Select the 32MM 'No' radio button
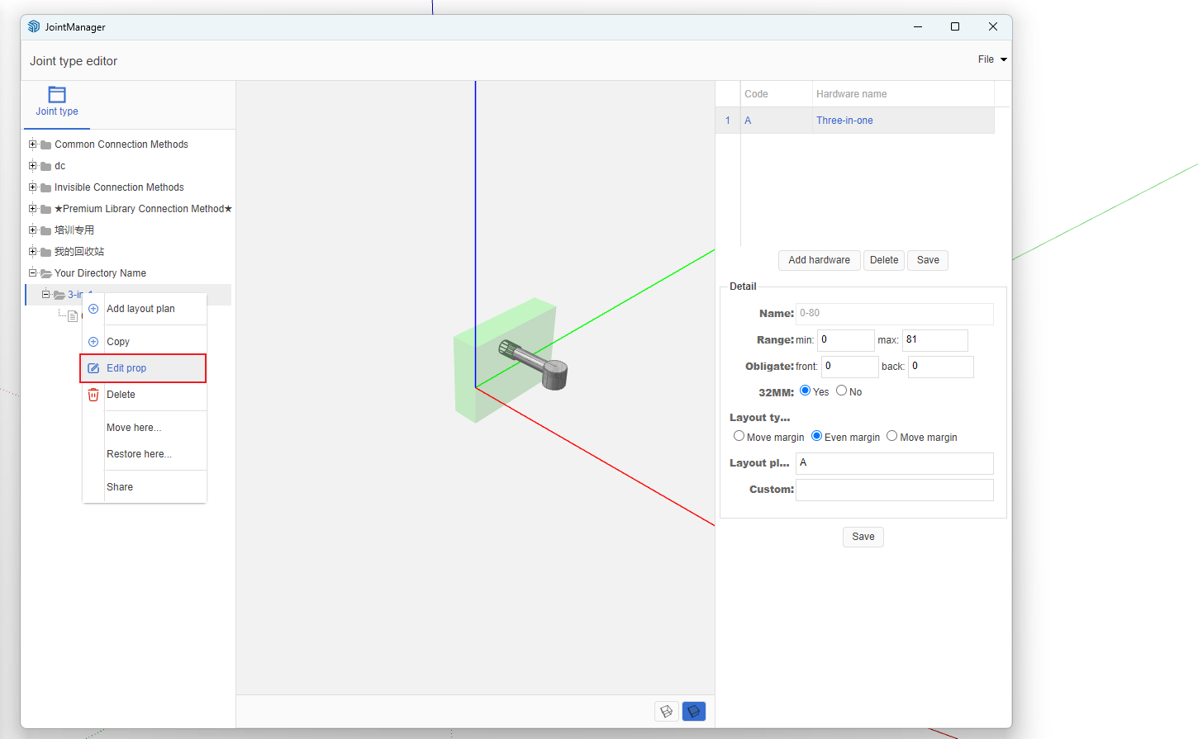This screenshot has width=1198, height=739. pyautogui.click(x=841, y=391)
